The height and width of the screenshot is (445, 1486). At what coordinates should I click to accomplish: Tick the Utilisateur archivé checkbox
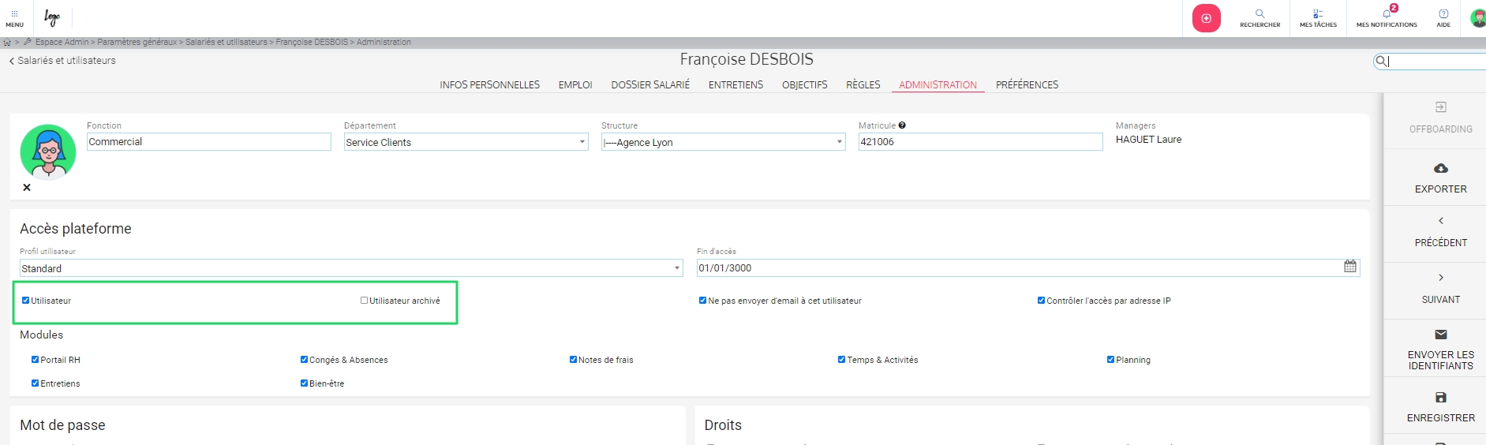pyautogui.click(x=365, y=301)
